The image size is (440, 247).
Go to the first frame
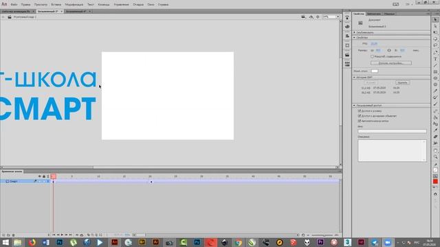tap(54, 235)
